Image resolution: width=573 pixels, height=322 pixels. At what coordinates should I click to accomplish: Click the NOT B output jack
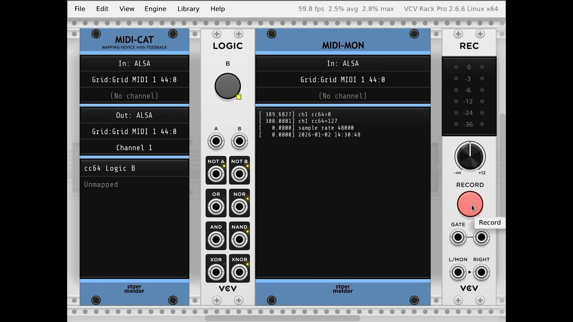(x=239, y=174)
